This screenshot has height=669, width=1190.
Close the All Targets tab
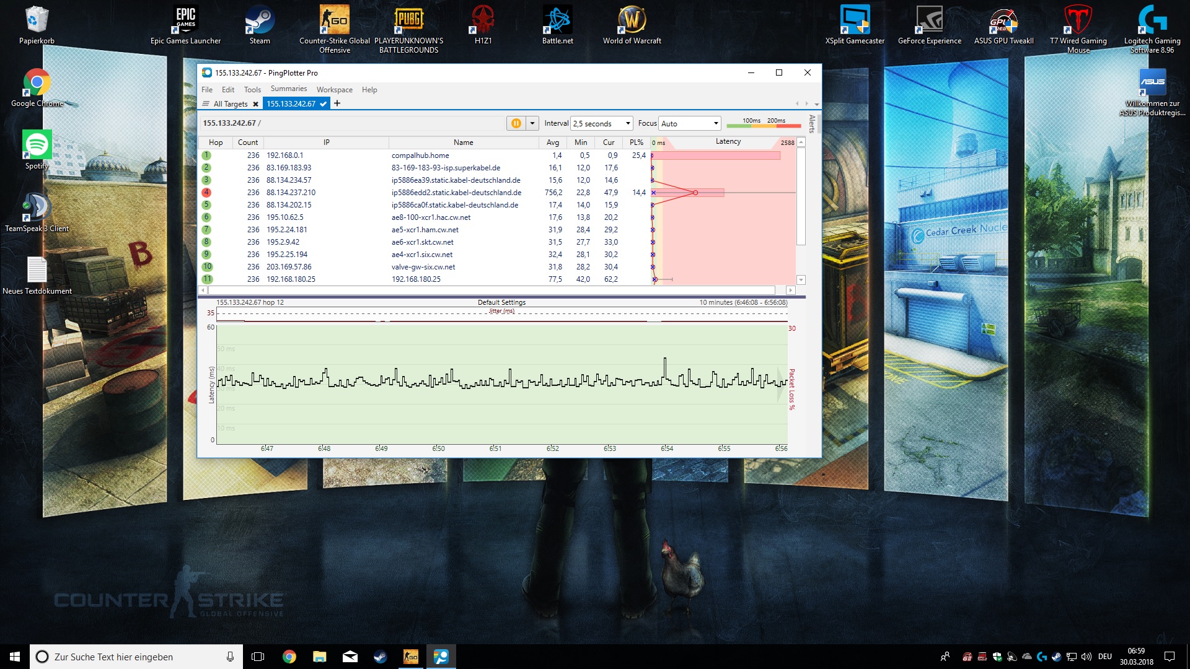pos(255,104)
